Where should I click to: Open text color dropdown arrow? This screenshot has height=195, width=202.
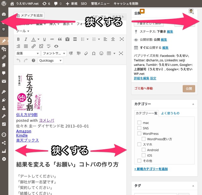point(39,39)
